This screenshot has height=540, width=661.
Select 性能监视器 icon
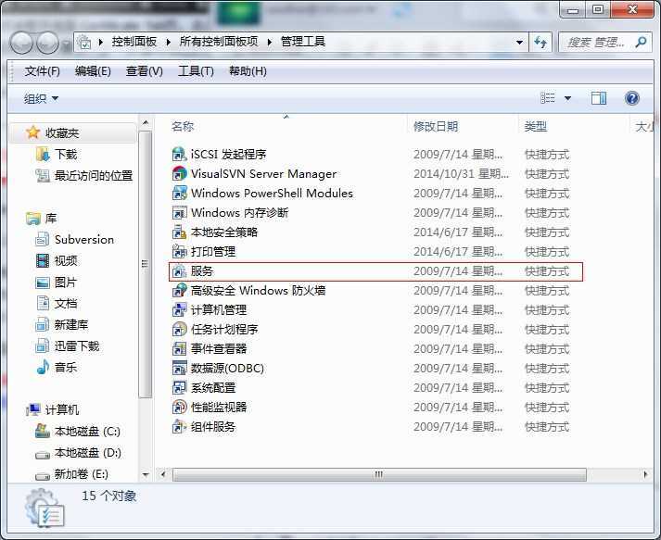click(x=179, y=407)
